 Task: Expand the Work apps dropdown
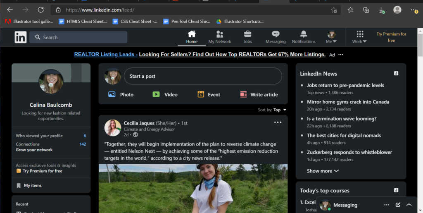[360, 37]
